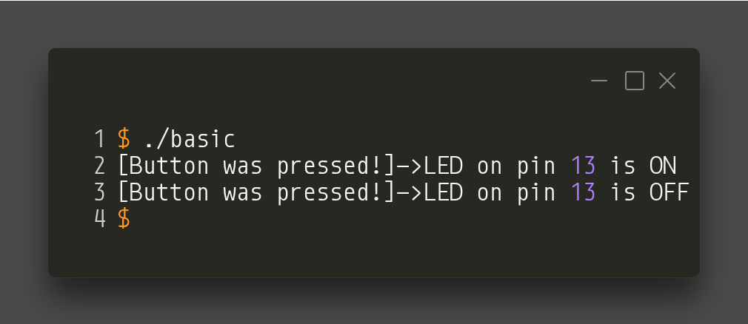Click the purple number 13 on line 2
The height and width of the screenshot is (324, 748).
(583, 166)
